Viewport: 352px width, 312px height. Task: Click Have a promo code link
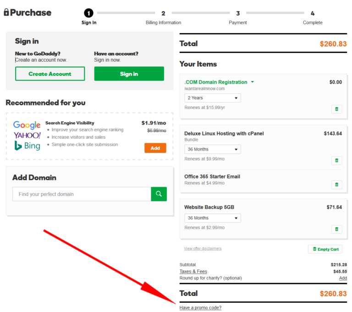tap(200, 308)
